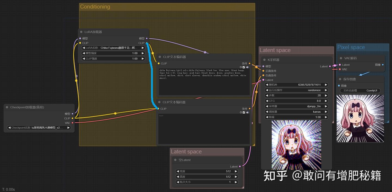The image size is (392, 192).
Task: Click the 条件 output port of the chika-prompt encoder
Action: 250,63
